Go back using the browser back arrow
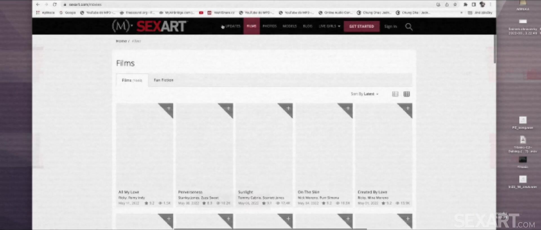The width and height of the screenshot is (541, 230). [x=38, y=4]
